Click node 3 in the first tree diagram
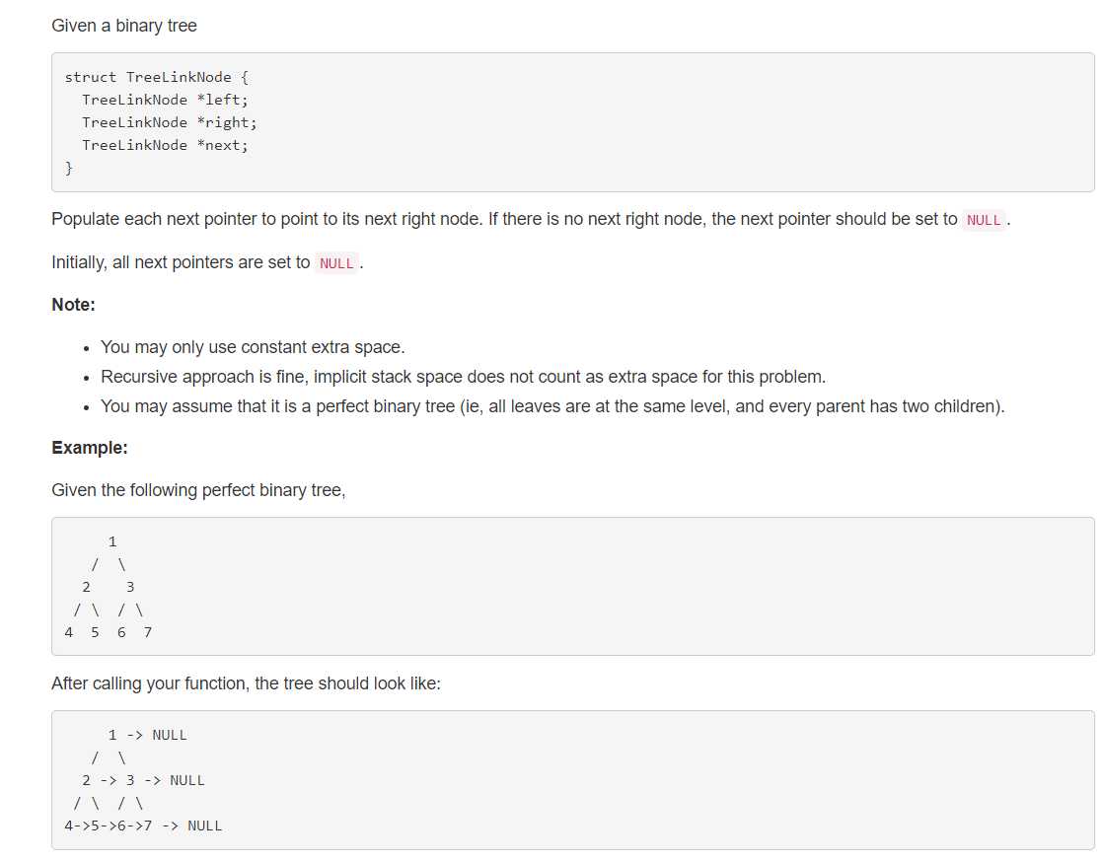 [130, 587]
